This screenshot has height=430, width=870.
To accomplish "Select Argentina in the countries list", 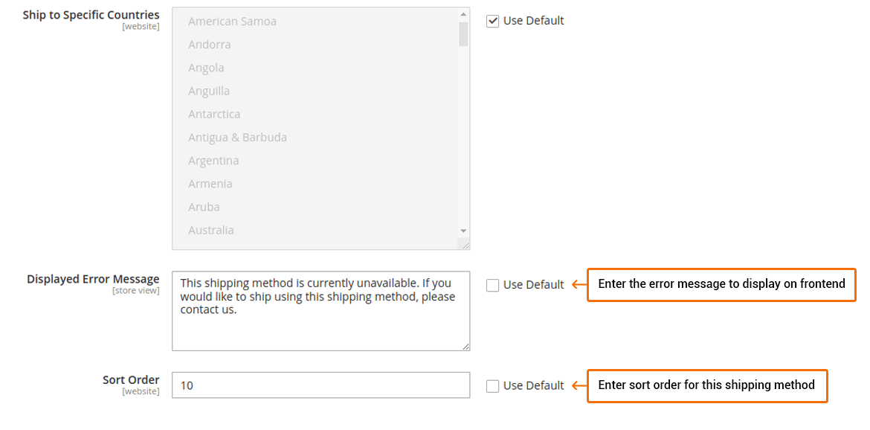I will 213,160.
